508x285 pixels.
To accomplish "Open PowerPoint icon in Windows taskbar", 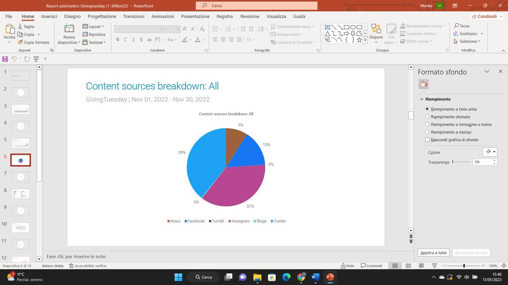I will tap(329, 277).
